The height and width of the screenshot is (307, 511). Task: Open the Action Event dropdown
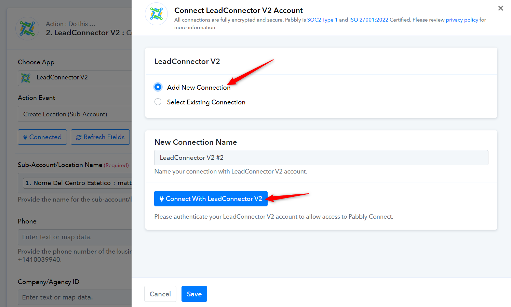75,114
